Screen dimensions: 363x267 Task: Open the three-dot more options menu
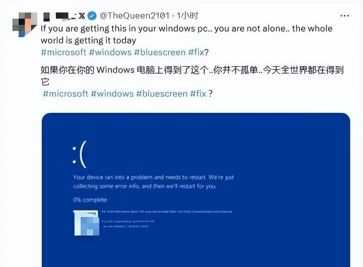coord(345,16)
